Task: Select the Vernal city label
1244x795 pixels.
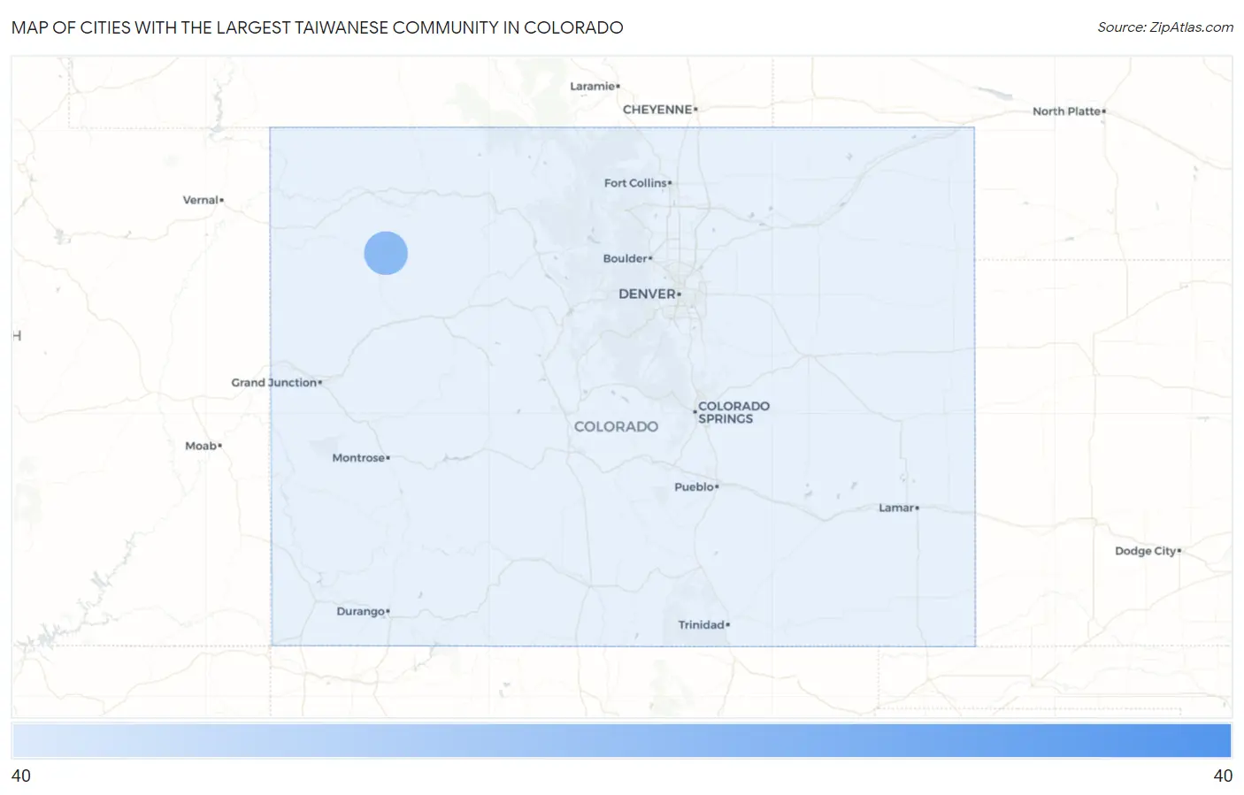Action: (x=203, y=200)
